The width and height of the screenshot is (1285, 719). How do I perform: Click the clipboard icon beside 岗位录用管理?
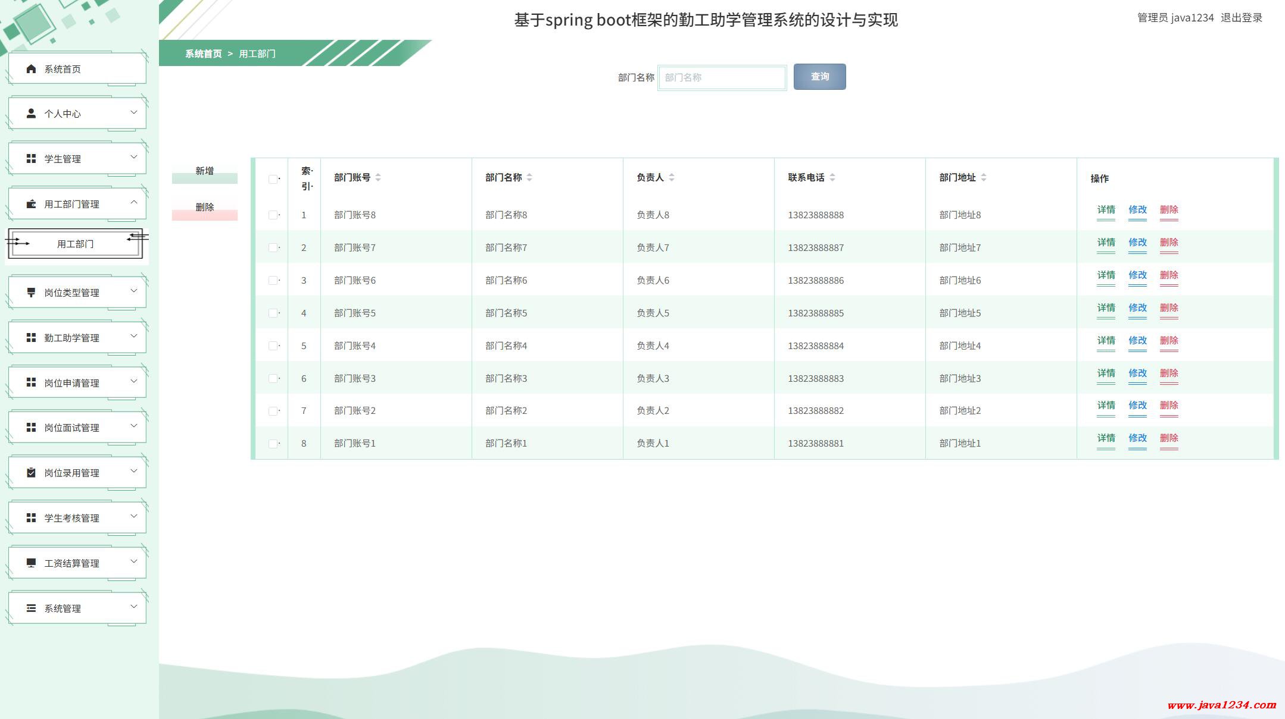pyautogui.click(x=31, y=473)
